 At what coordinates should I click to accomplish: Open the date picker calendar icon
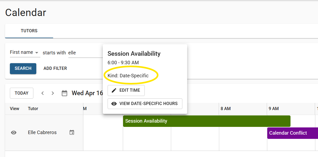point(65,93)
